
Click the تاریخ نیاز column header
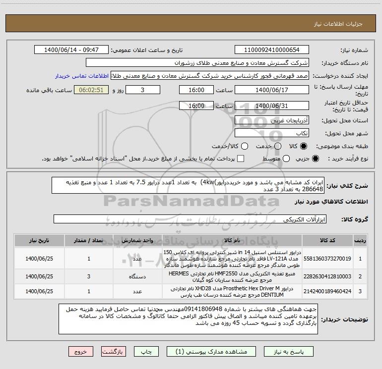point(39,240)
